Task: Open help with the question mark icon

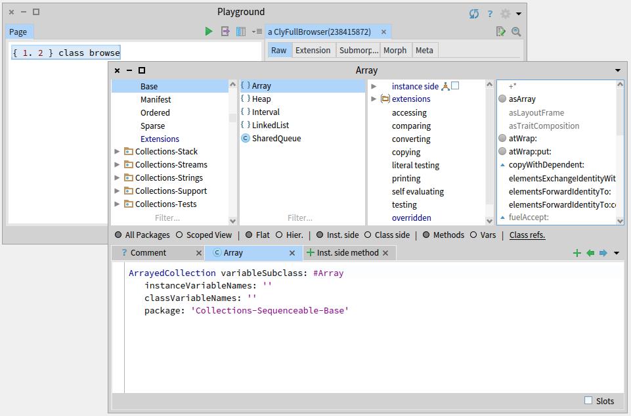Action: (x=490, y=13)
